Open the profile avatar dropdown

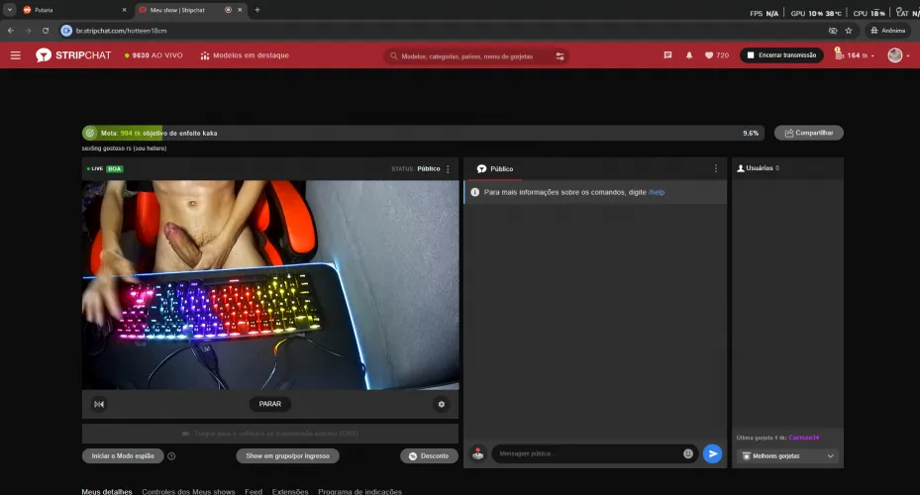(x=896, y=55)
